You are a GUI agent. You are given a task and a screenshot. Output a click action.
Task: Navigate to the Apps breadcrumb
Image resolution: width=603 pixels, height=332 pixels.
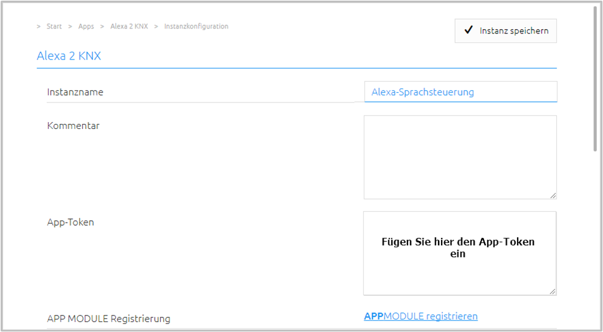coord(86,27)
